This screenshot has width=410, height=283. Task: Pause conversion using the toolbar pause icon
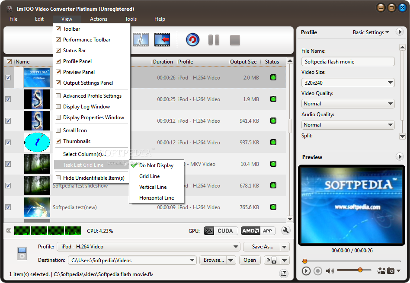214,40
